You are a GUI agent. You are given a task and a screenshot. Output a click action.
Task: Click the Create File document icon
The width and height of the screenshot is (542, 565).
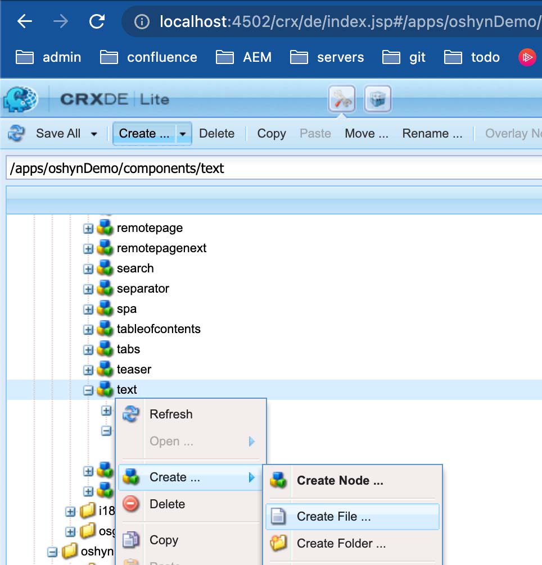pyautogui.click(x=279, y=516)
